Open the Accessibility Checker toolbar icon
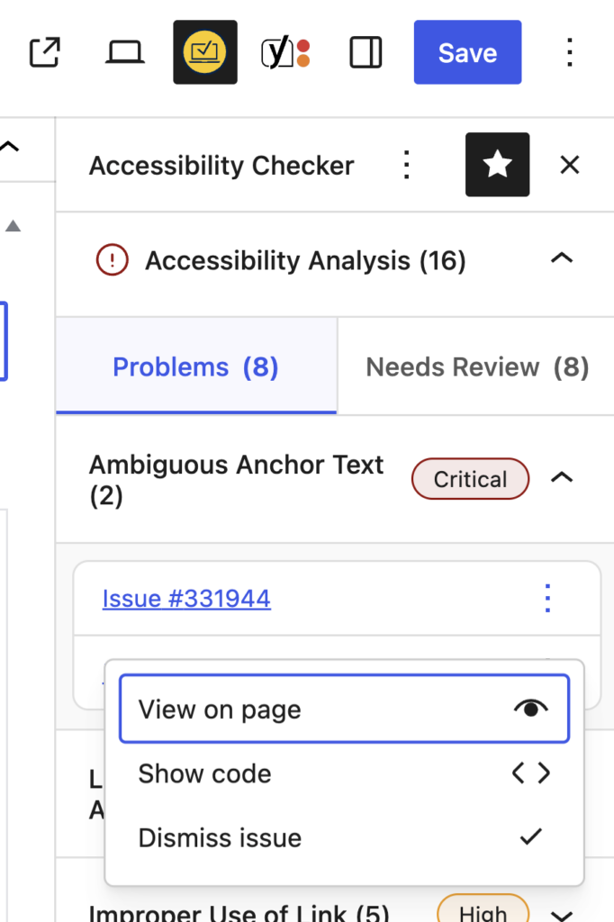Image resolution: width=614 pixels, height=922 pixels. pos(204,52)
